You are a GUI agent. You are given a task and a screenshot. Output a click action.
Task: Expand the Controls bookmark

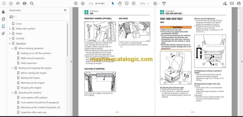click(10, 38)
